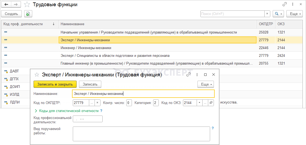Image resolution: width=306 pixels, height=145 pixels.
Task: Open the Еще menu in the dialog
Action: [x=206, y=84]
